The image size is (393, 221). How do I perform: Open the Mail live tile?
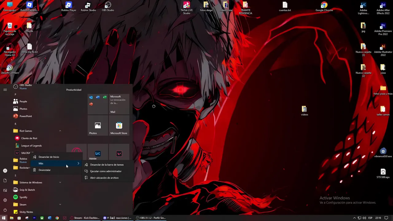(119, 104)
